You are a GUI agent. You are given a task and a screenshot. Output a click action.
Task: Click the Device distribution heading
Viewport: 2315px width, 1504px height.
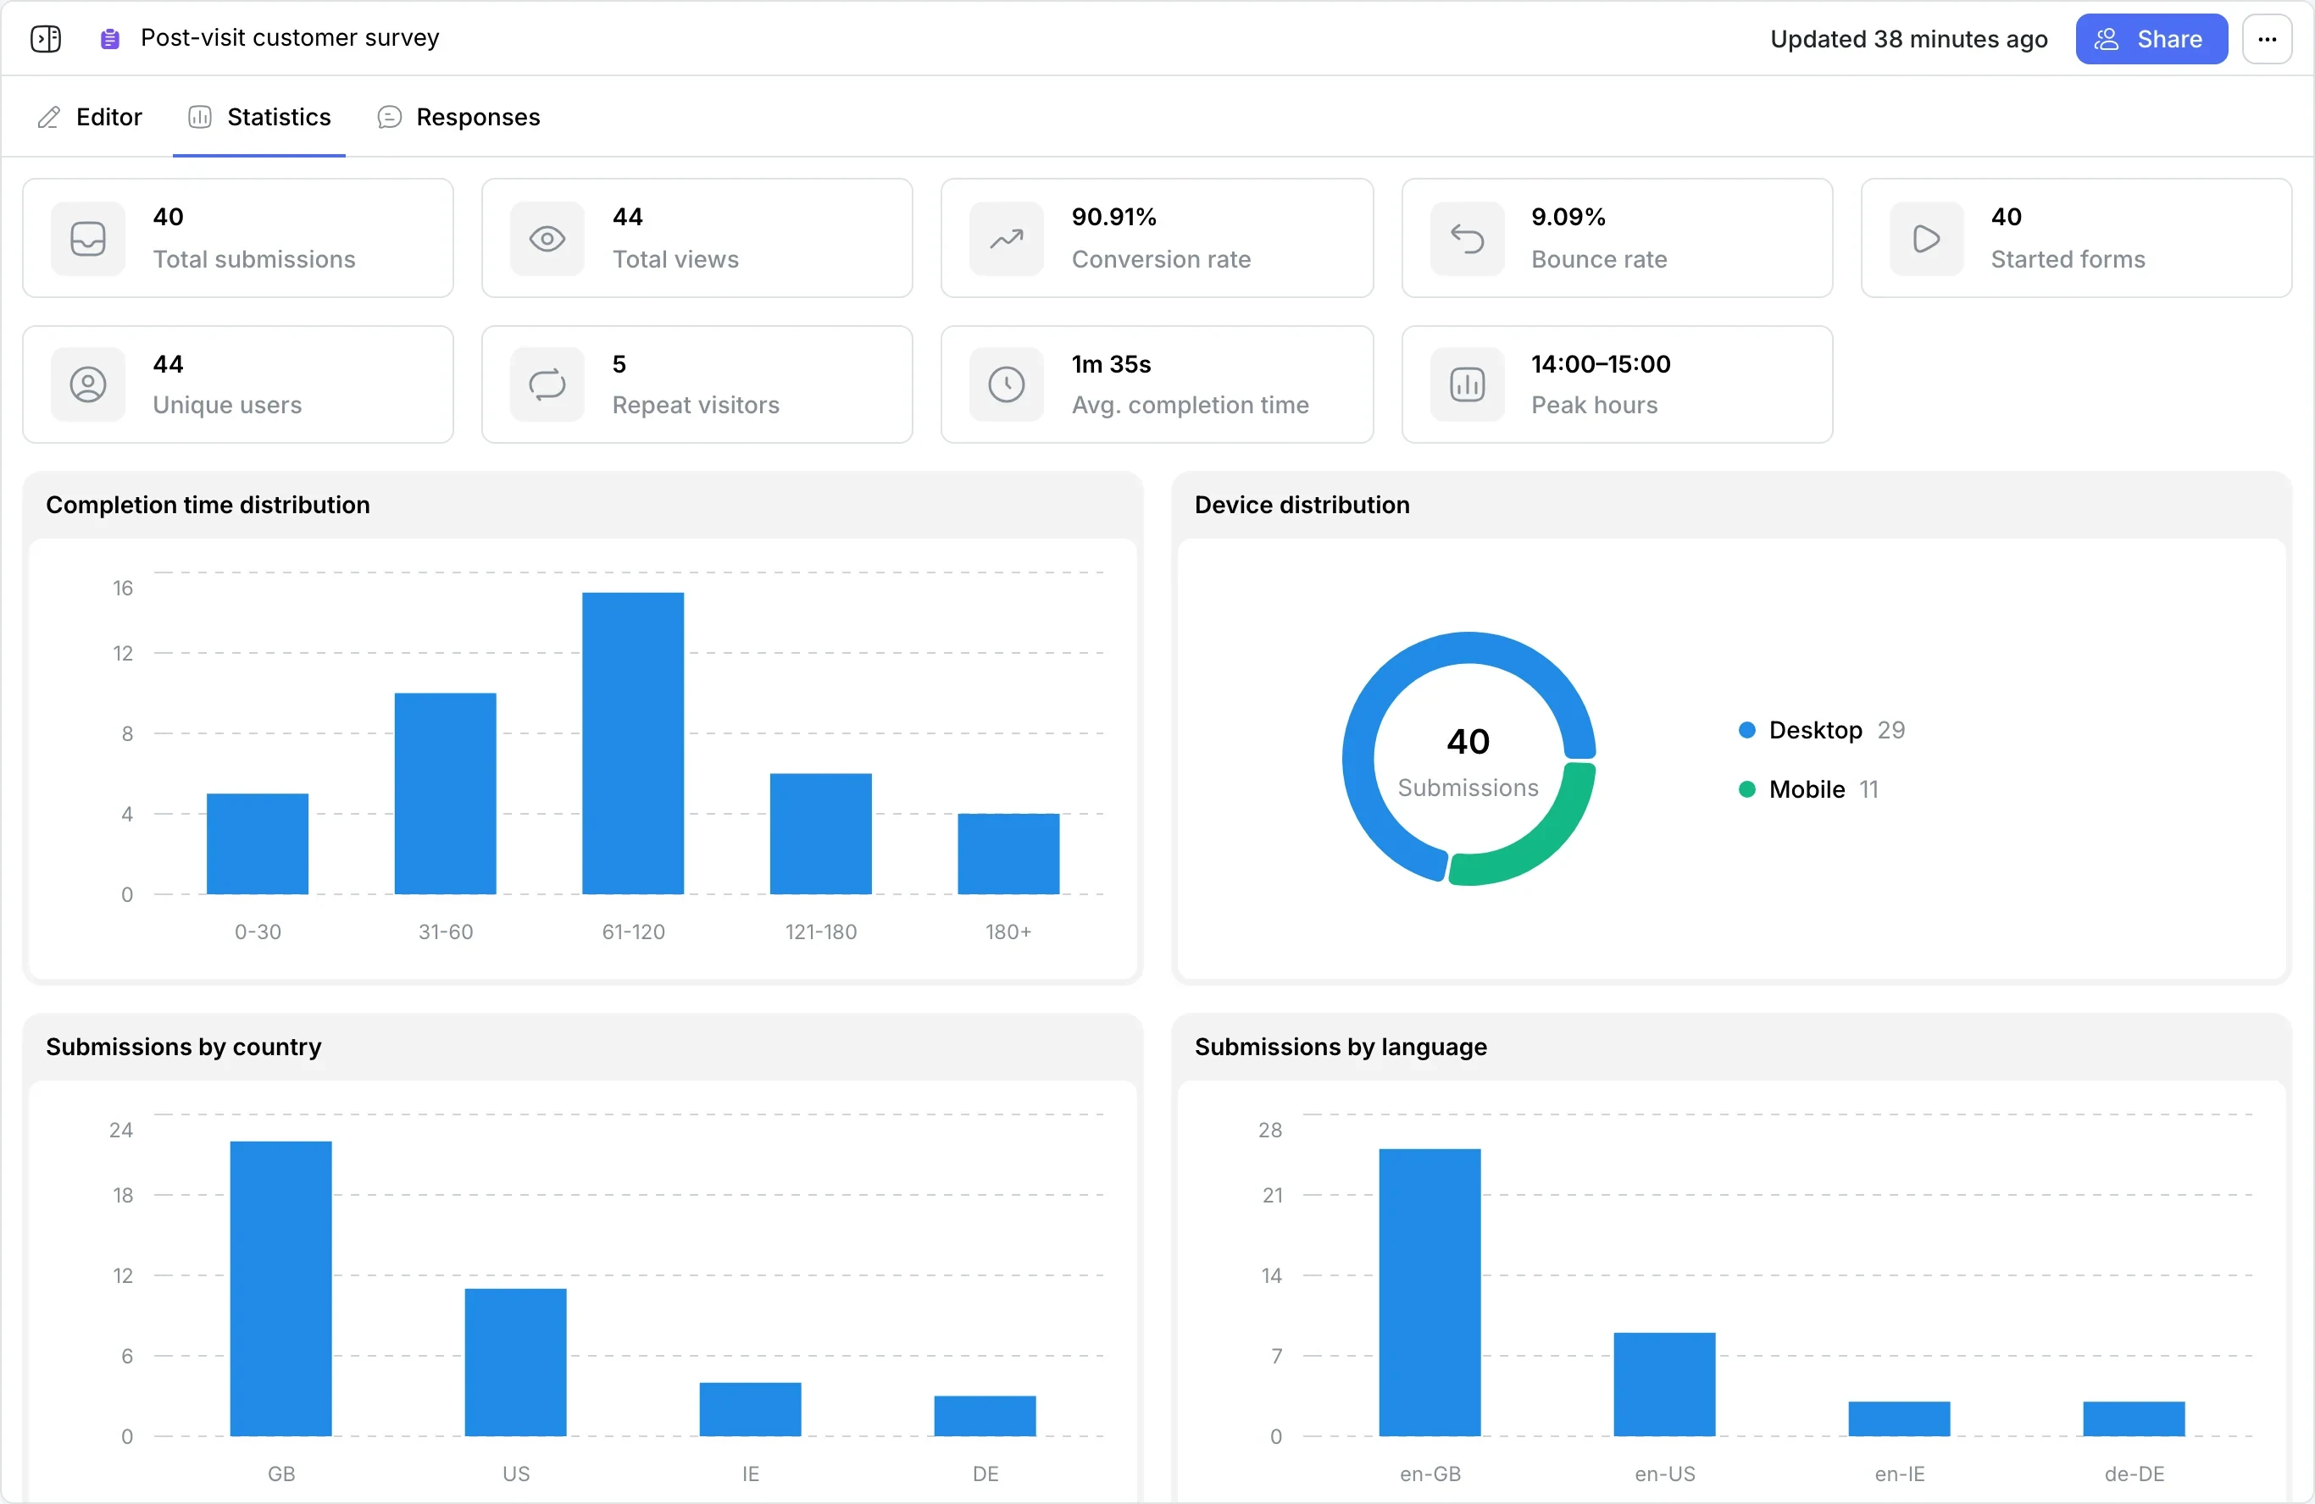click(1302, 505)
